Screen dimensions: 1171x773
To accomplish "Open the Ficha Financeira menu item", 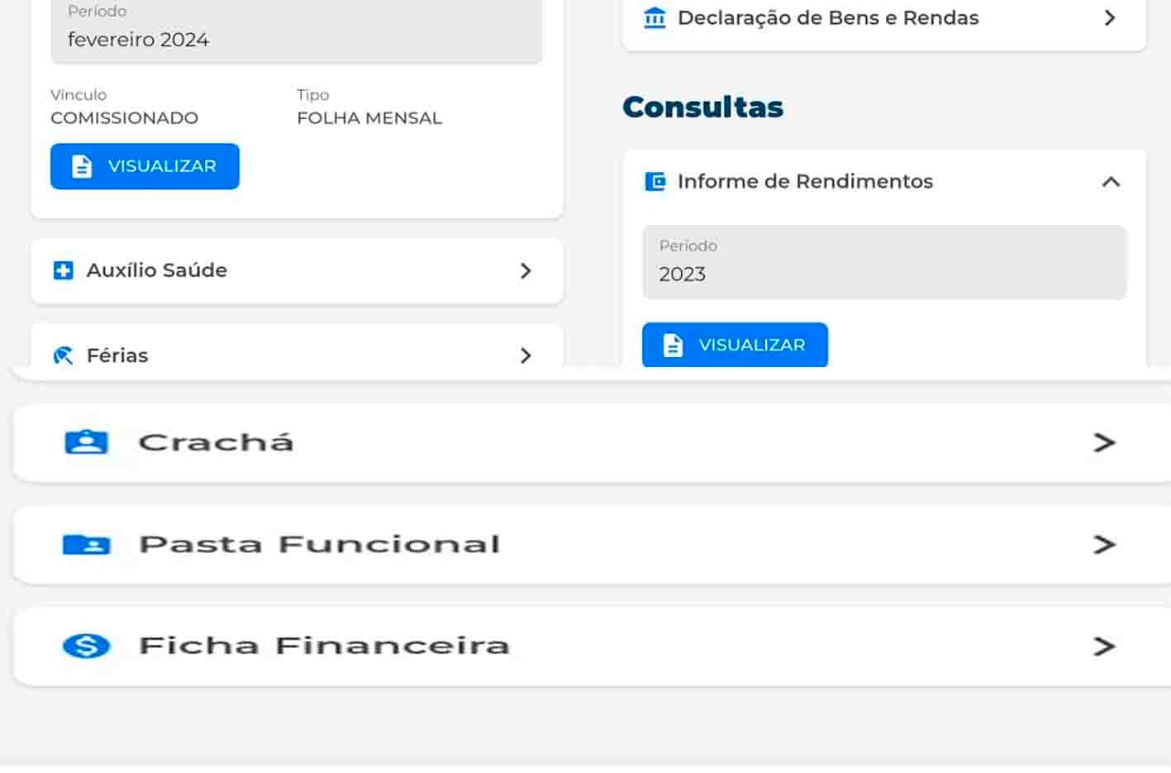I will click(x=592, y=647).
